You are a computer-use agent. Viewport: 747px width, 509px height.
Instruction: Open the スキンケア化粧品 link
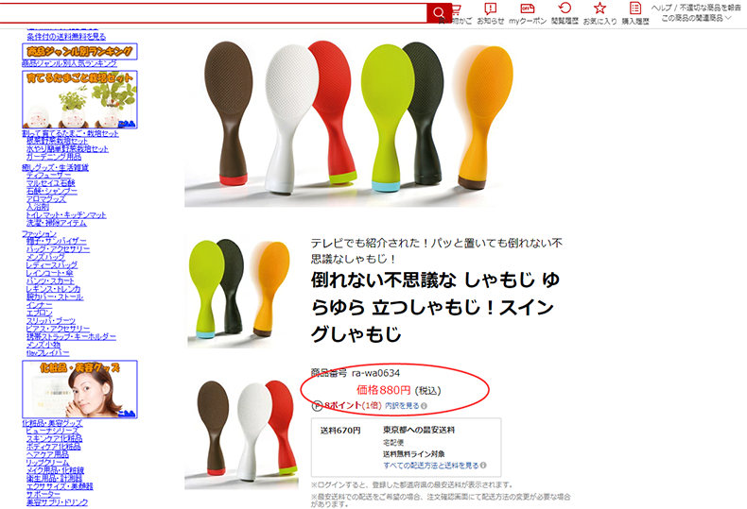coord(54,438)
